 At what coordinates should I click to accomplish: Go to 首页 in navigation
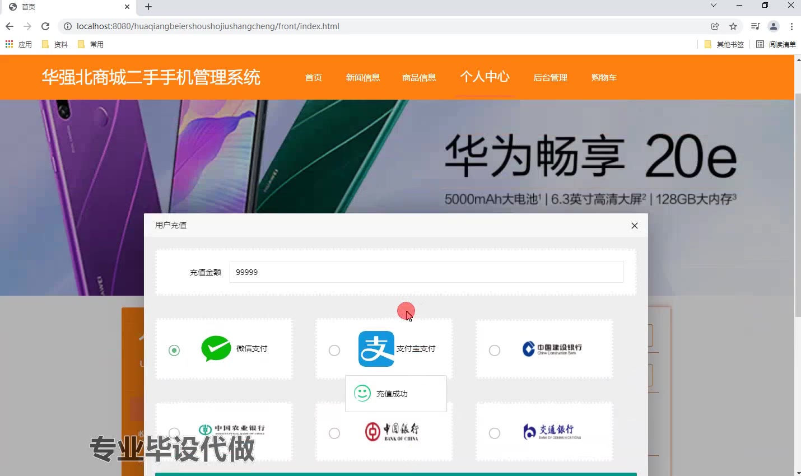pyautogui.click(x=314, y=77)
